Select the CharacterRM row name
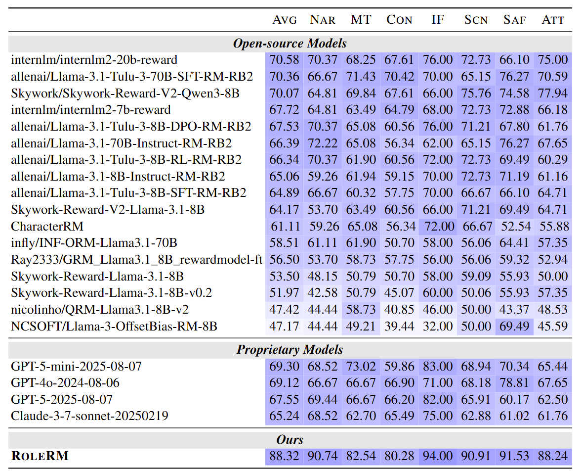The width and height of the screenshot is (581, 472). (47, 227)
